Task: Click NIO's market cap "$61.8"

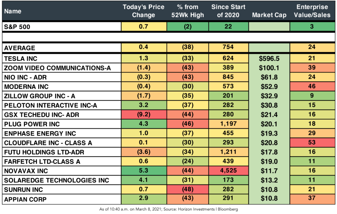Action: [269, 77]
